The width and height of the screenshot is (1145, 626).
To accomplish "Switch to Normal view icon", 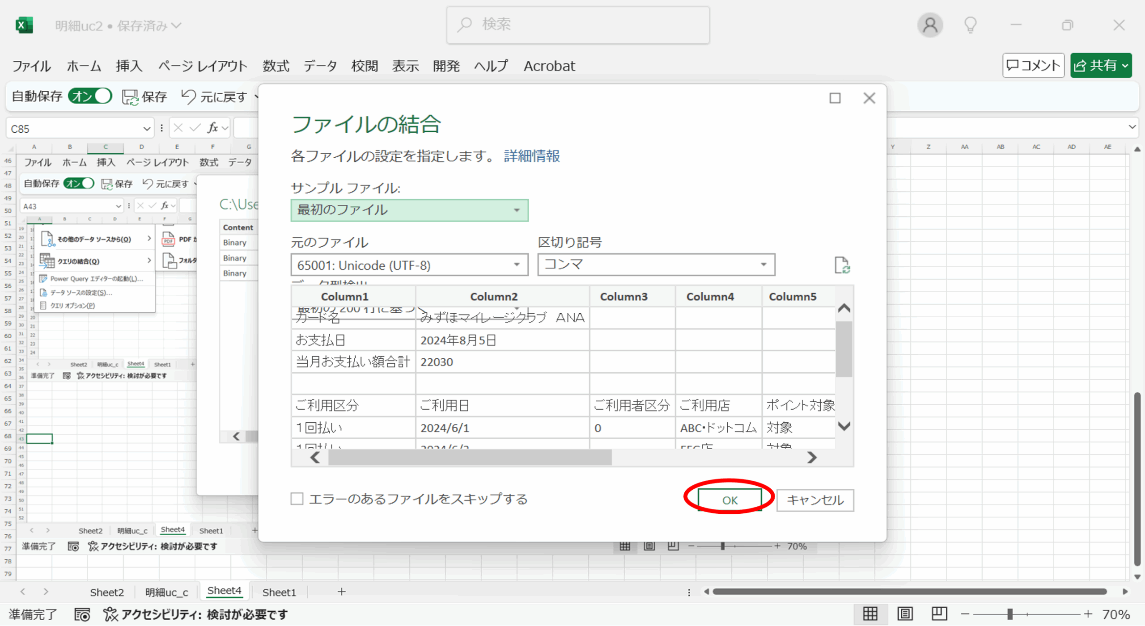I will (x=870, y=614).
